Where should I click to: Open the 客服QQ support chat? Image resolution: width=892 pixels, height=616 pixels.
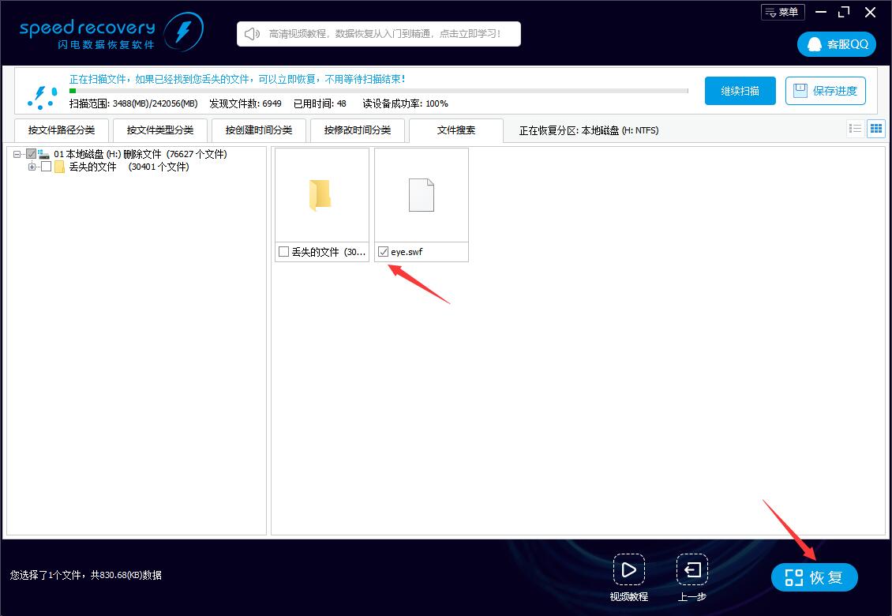coord(836,44)
